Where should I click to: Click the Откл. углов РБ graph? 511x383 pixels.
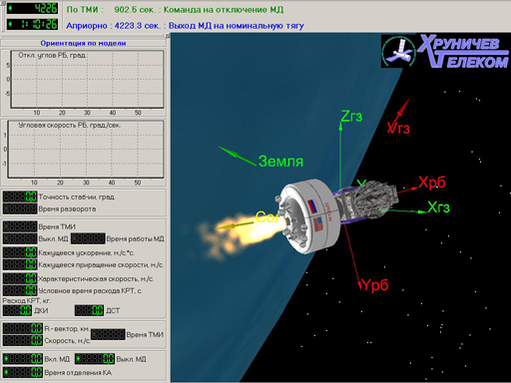coord(87,79)
